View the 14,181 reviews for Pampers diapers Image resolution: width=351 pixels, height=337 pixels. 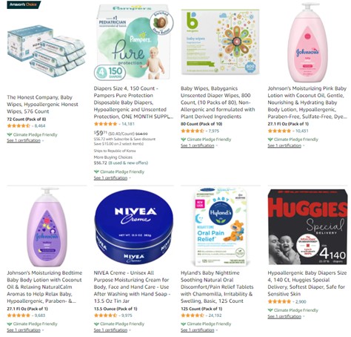pos(128,124)
